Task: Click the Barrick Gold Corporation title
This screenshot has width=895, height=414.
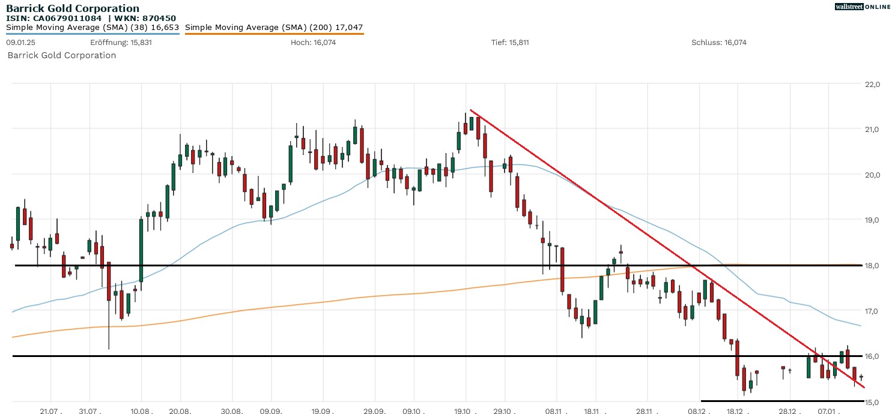Action: click(x=72, y=8)
